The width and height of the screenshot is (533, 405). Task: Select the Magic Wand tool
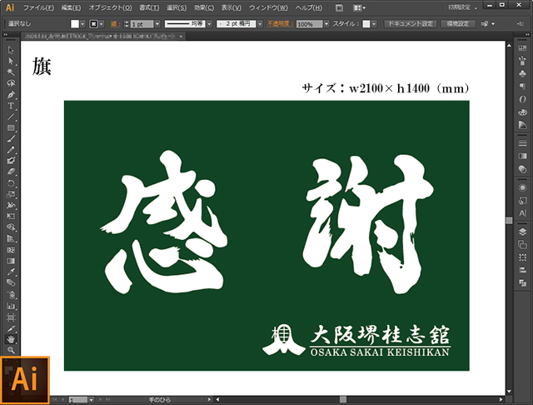[x=12, y=72]
